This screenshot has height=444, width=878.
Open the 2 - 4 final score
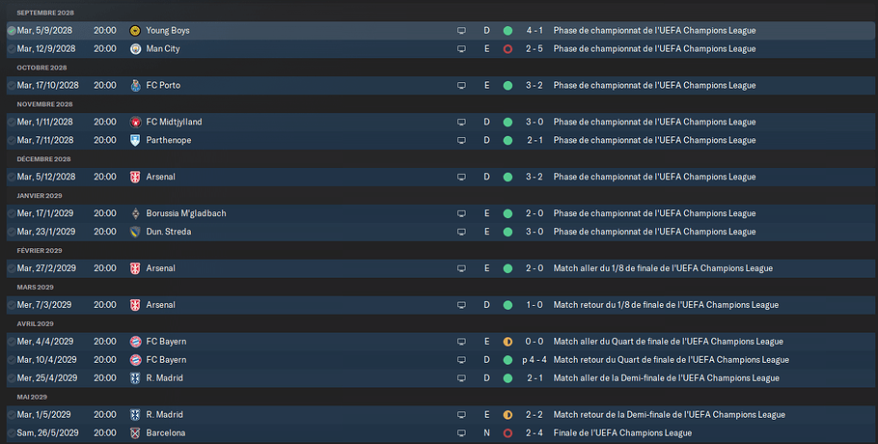point(535,433)
